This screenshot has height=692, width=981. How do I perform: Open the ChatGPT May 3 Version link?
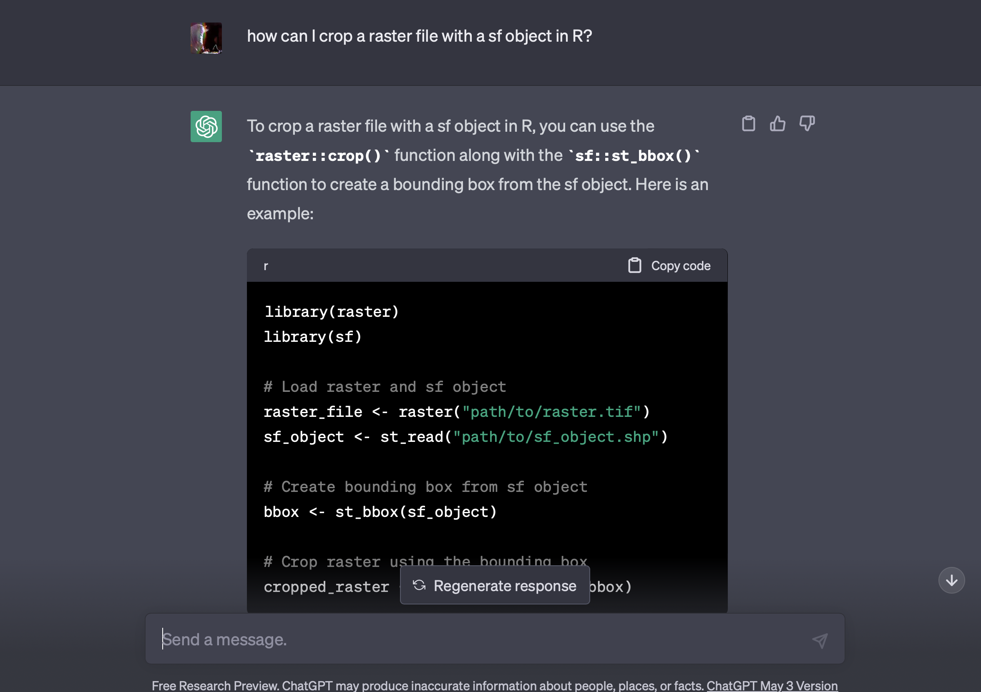point(772,685)
